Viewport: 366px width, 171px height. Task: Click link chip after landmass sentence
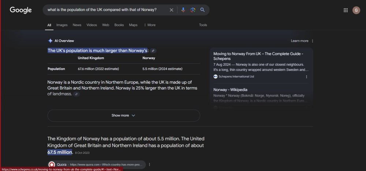(x=76, y=94)
